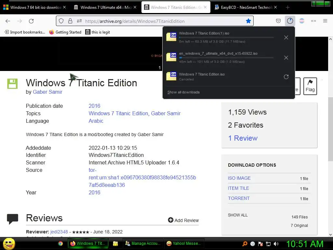Click the Flag button

(310, 86)
